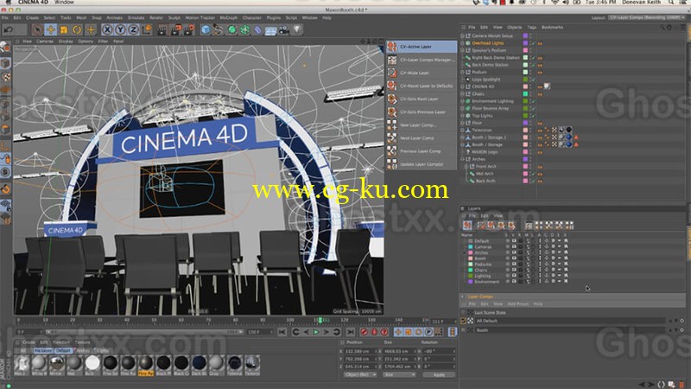Play the animation forward
This screenshot has height=389, width=691.
point(316,332)
